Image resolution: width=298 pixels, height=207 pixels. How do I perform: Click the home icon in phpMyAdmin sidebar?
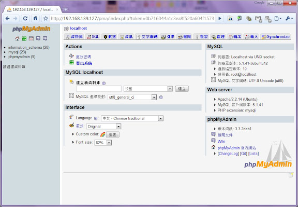tap(17, 38)
